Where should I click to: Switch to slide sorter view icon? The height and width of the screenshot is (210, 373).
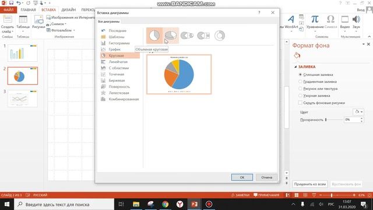coord(297,195)
